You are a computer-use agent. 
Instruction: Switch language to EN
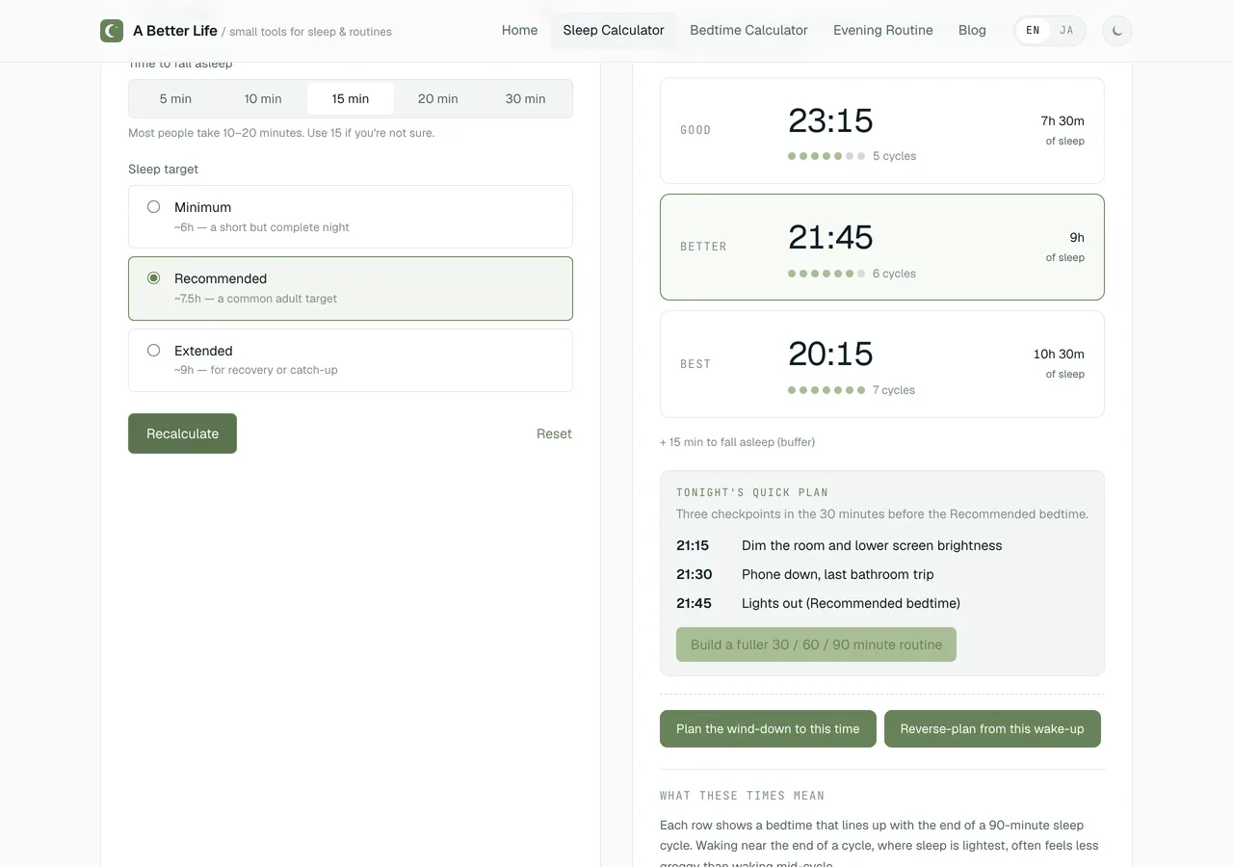(1033, 31)
